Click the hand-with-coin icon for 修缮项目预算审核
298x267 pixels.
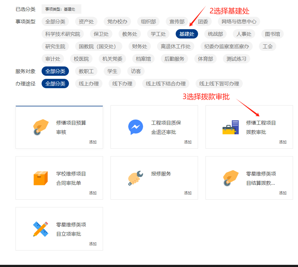[x=41, y=127]
